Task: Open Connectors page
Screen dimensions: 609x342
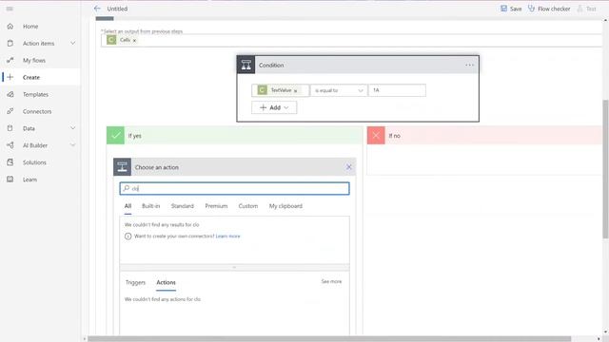Action: point(37,112)
